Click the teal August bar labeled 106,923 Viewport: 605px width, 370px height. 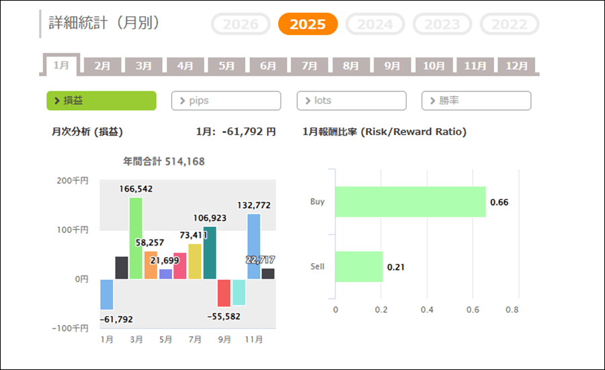tap(210, 253)
